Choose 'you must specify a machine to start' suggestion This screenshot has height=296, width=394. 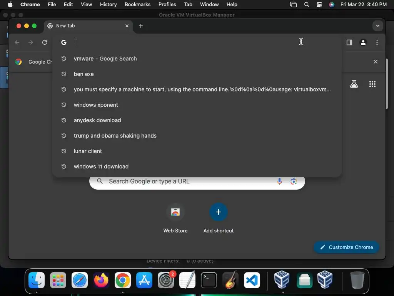pyautogui.click(x=197, y=89)
